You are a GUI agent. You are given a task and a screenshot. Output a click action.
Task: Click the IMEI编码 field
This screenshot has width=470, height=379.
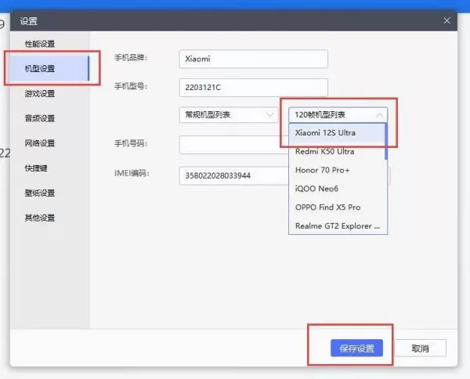[x=233, y=175]
